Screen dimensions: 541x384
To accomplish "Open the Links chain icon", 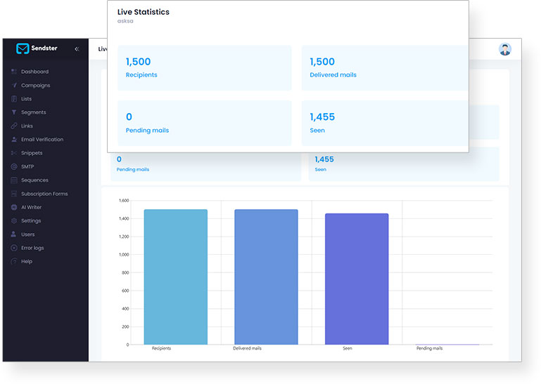I will pyautogui.click(x=14, y=126).
